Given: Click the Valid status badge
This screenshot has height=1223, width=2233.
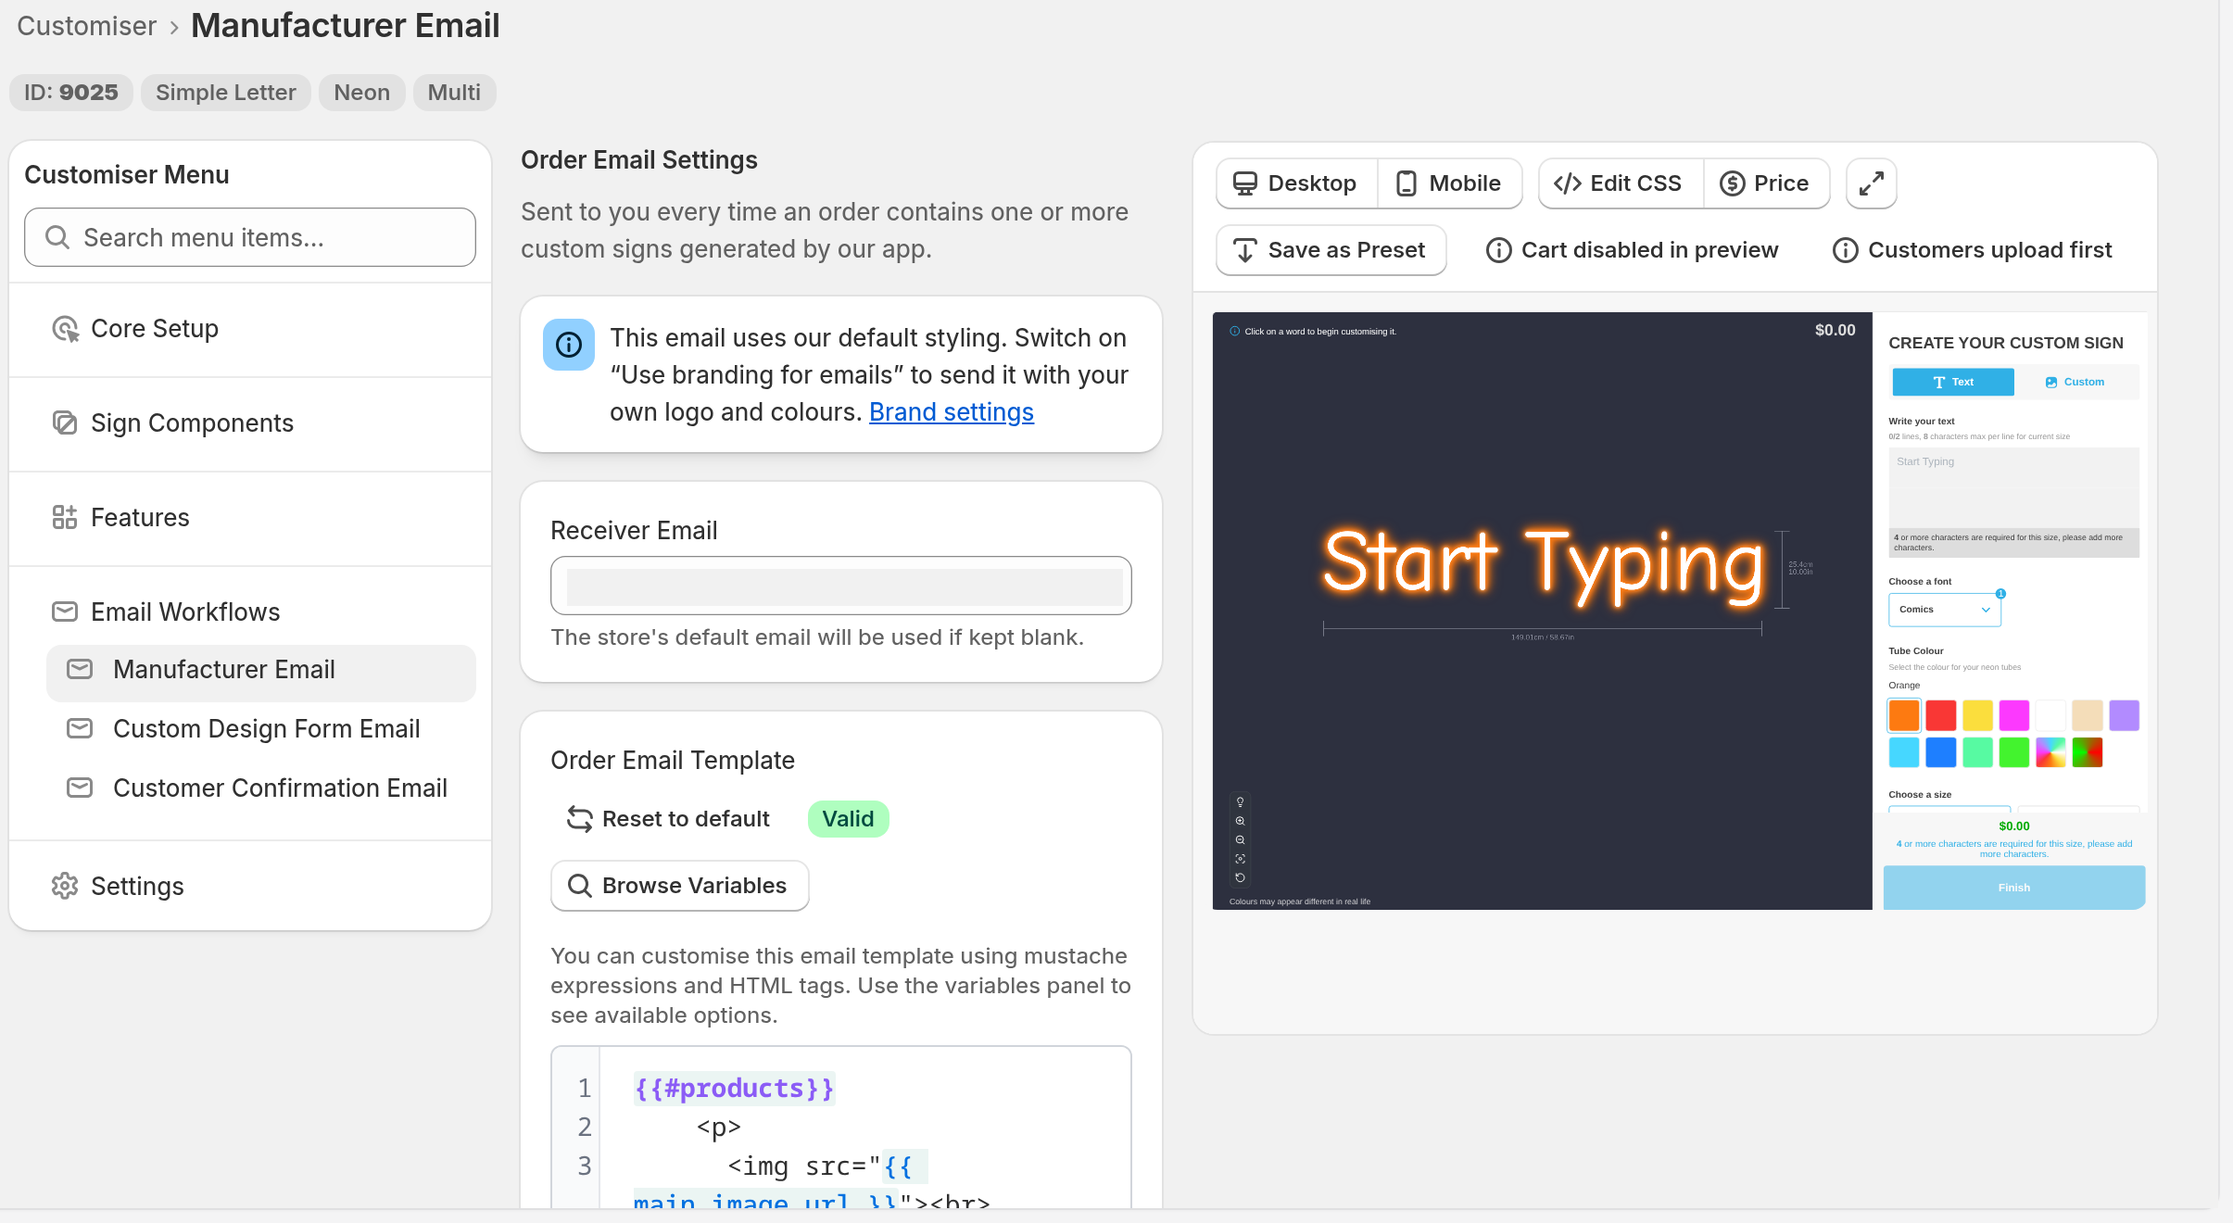Looking at the screenshot, I should 848,819.
